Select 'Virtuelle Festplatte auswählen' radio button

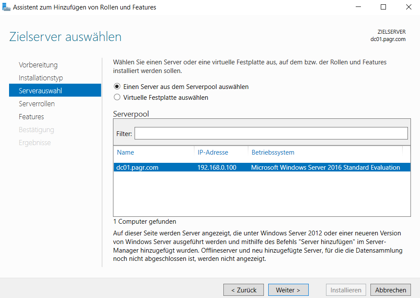click(117, 97)
